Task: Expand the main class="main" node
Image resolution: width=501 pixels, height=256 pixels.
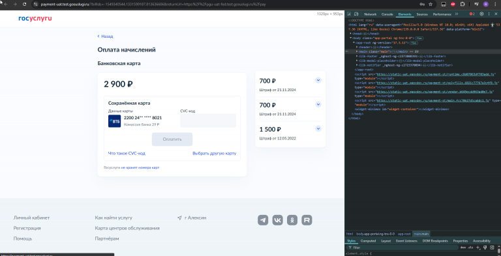Action: [x=357, y=51]
